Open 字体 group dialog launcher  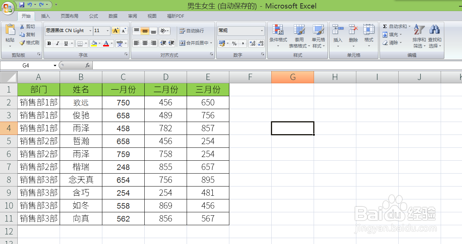[126, 54]
